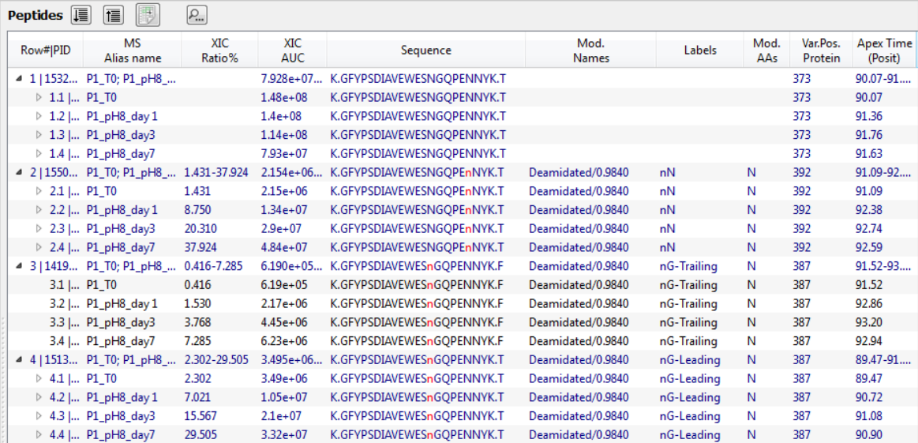This screenshot has height=443, width=918.
Task: Expand row 2.1 P1_T0
Action: [39, 191]
